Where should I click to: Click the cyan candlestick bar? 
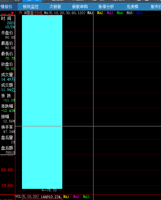tap(42, 102)
